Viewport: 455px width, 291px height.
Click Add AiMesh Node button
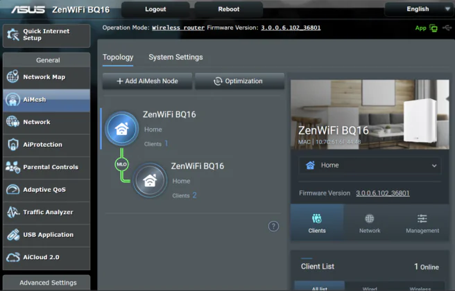click(x=148, y=81)
